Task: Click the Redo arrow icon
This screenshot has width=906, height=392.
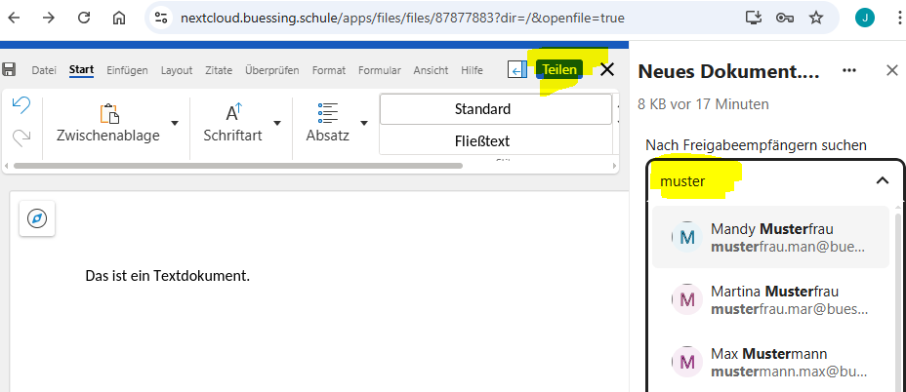Action: click(21, 138)
